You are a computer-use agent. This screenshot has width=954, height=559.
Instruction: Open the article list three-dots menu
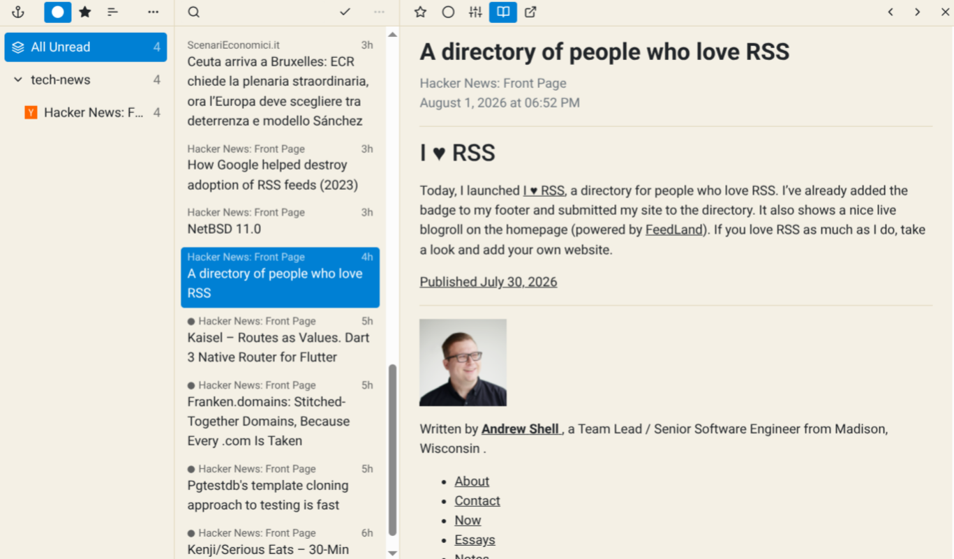379,12
